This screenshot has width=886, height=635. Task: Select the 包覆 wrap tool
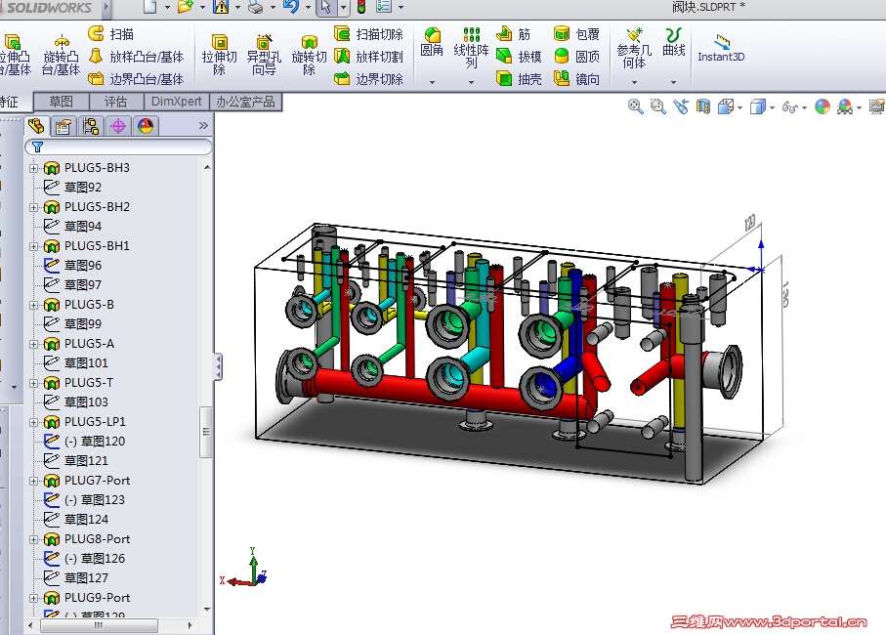(x=576, y=34)
